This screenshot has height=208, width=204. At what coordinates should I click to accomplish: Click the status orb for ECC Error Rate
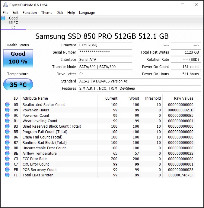7,159
